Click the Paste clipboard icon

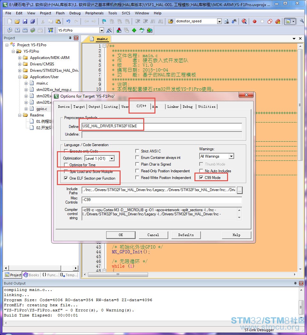pos(58,21)
